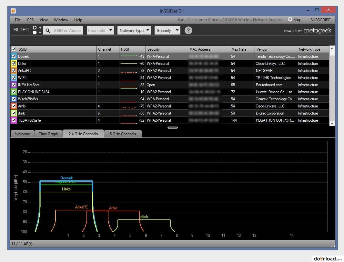Click the Huawei Device Co., Ltd cell
Image resolution: width=344 pixels, height=262 pixels.
(x=276, y=92)
